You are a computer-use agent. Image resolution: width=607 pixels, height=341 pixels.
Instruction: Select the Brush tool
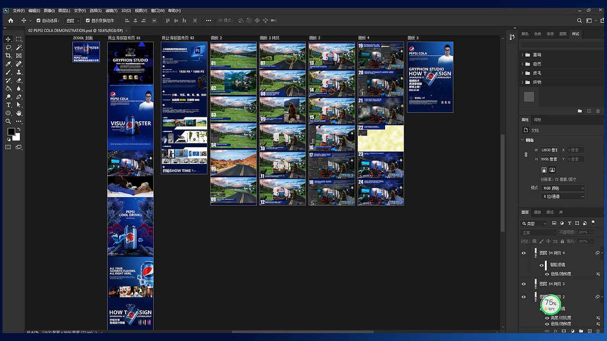[x=9, y=72]
